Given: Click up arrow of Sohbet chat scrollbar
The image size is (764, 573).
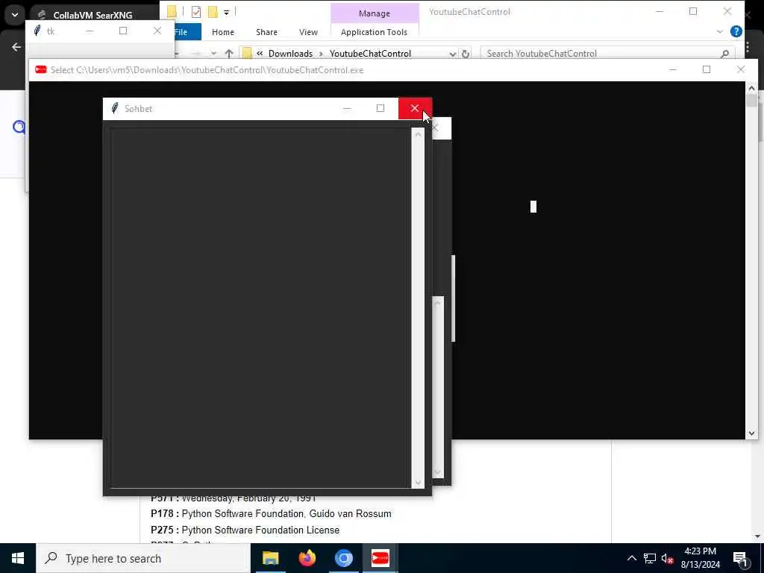Looking at the screenshot, I should pos(418,134).
